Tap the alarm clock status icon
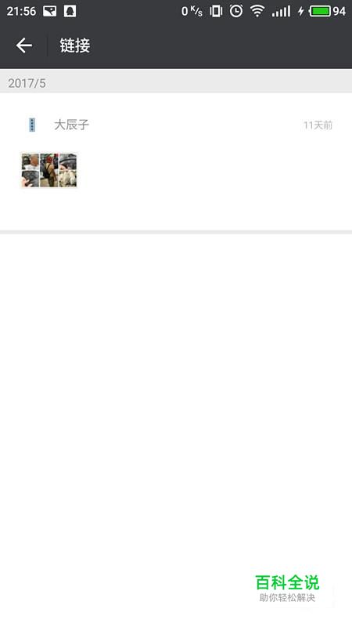 click(236, 11)
